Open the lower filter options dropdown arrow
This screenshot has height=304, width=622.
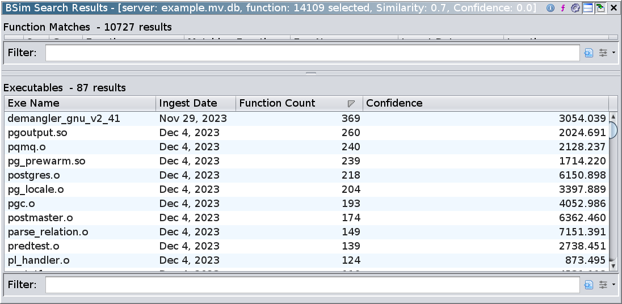(613, 285)
